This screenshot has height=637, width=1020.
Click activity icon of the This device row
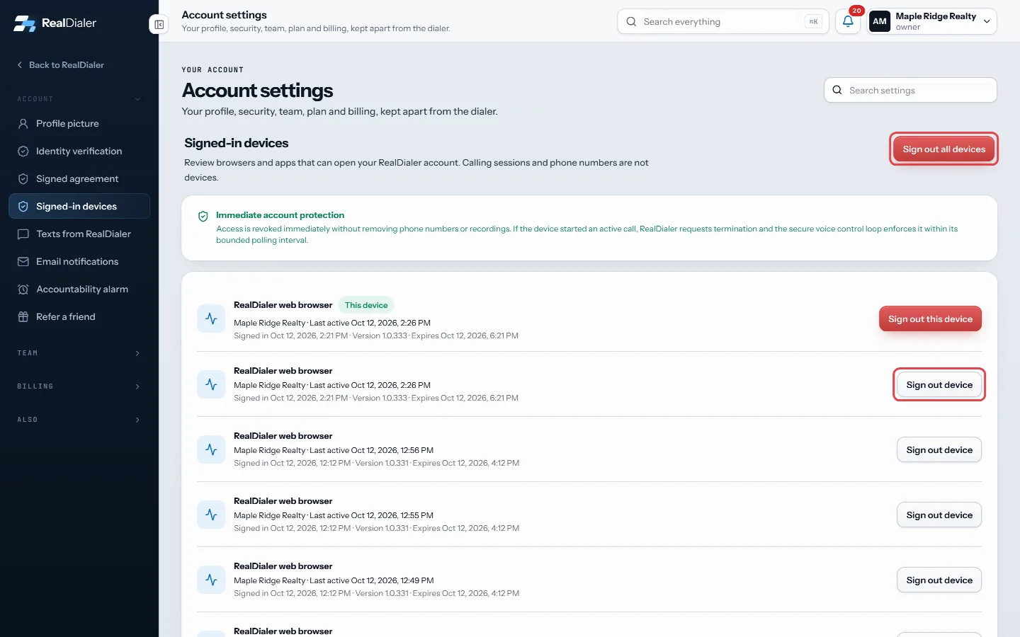click(211, 319)
